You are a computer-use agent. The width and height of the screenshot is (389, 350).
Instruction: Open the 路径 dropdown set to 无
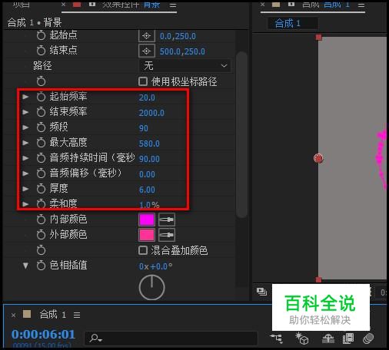(185, 66)
